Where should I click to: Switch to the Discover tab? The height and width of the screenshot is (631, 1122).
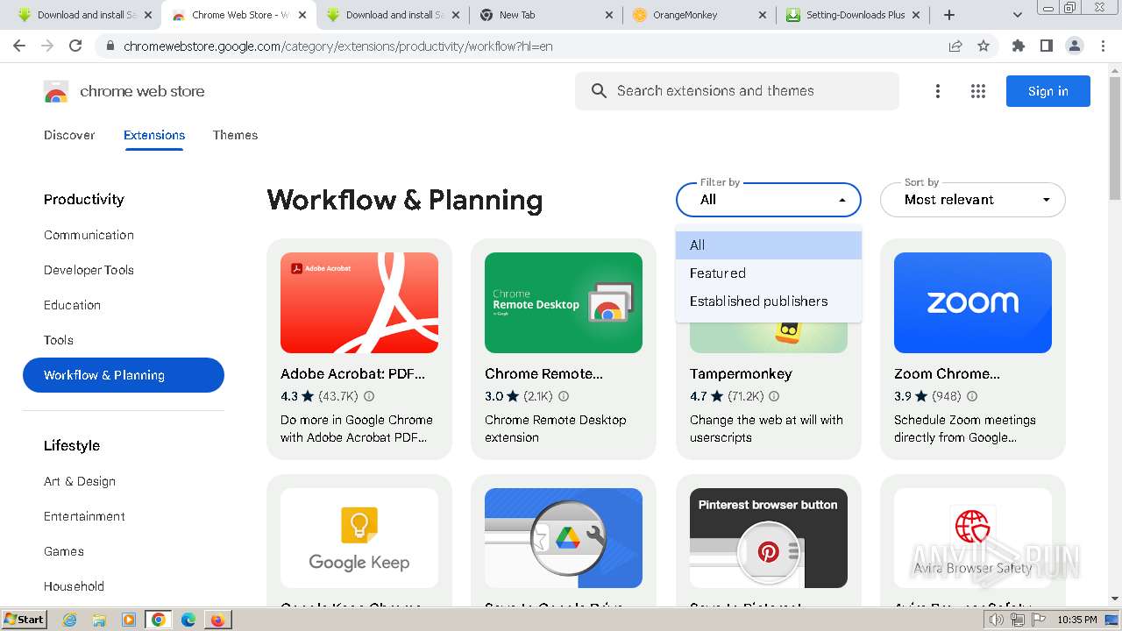coord(69,135)
